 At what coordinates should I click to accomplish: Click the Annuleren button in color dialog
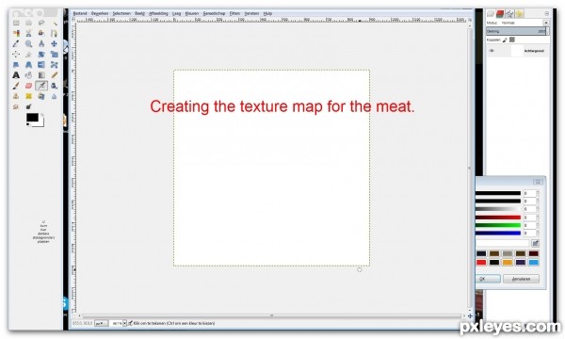(x=521, y=279)
